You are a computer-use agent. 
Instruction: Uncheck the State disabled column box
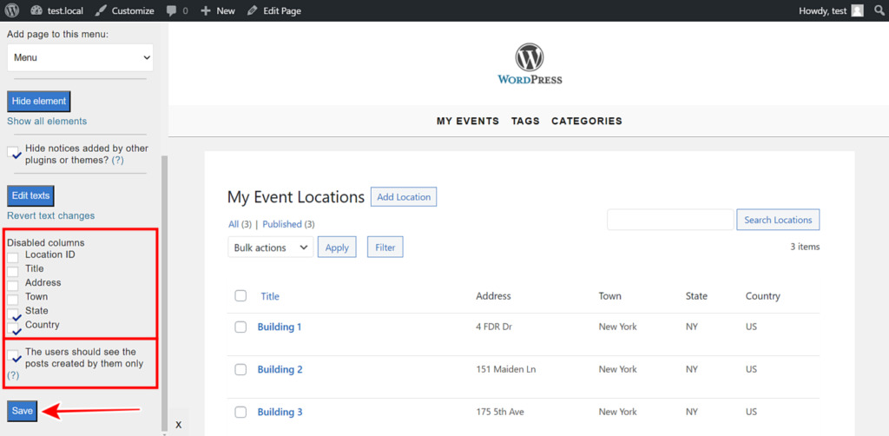point(12,314)
